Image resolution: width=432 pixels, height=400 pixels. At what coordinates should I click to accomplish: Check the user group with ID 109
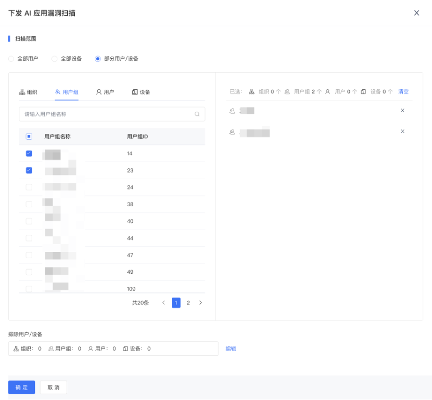(x=29, y=289)
